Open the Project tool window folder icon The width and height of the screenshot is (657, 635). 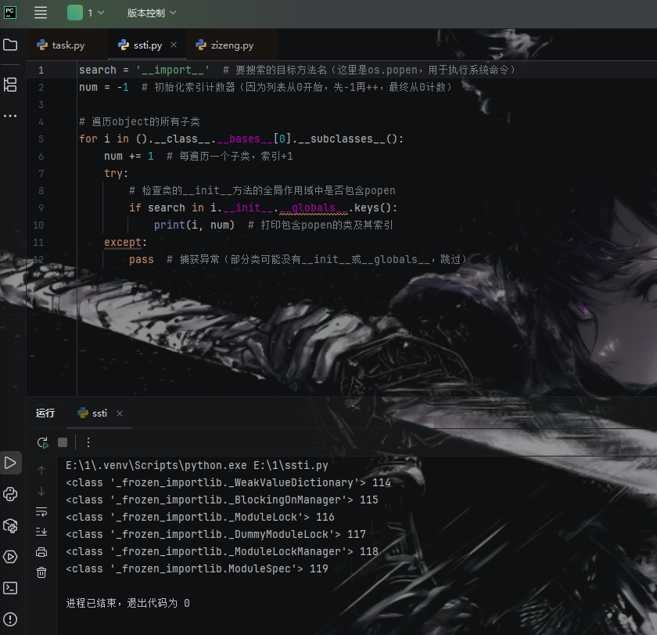pyautogui.click(x=10, y=45)
